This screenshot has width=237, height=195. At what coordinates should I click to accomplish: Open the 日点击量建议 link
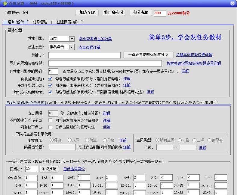point(74,169)
